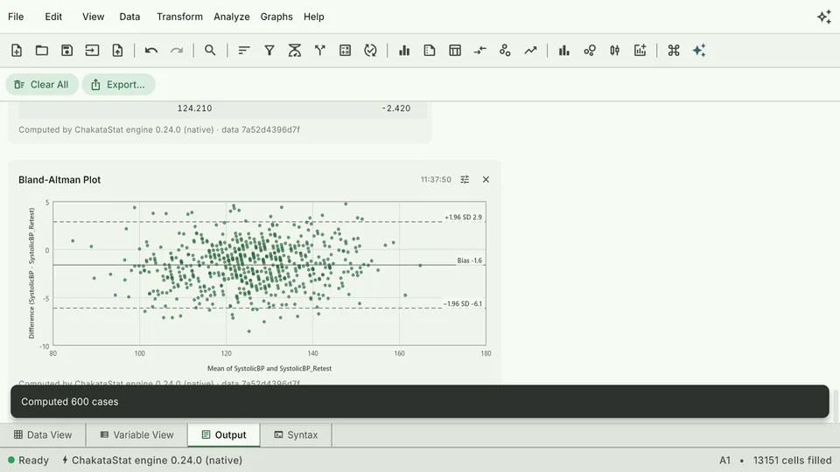The width and height of the screenshot is (840, 472).
Task: Click the Bland-Altman Plot title
Action: click(x=59, y=180)
